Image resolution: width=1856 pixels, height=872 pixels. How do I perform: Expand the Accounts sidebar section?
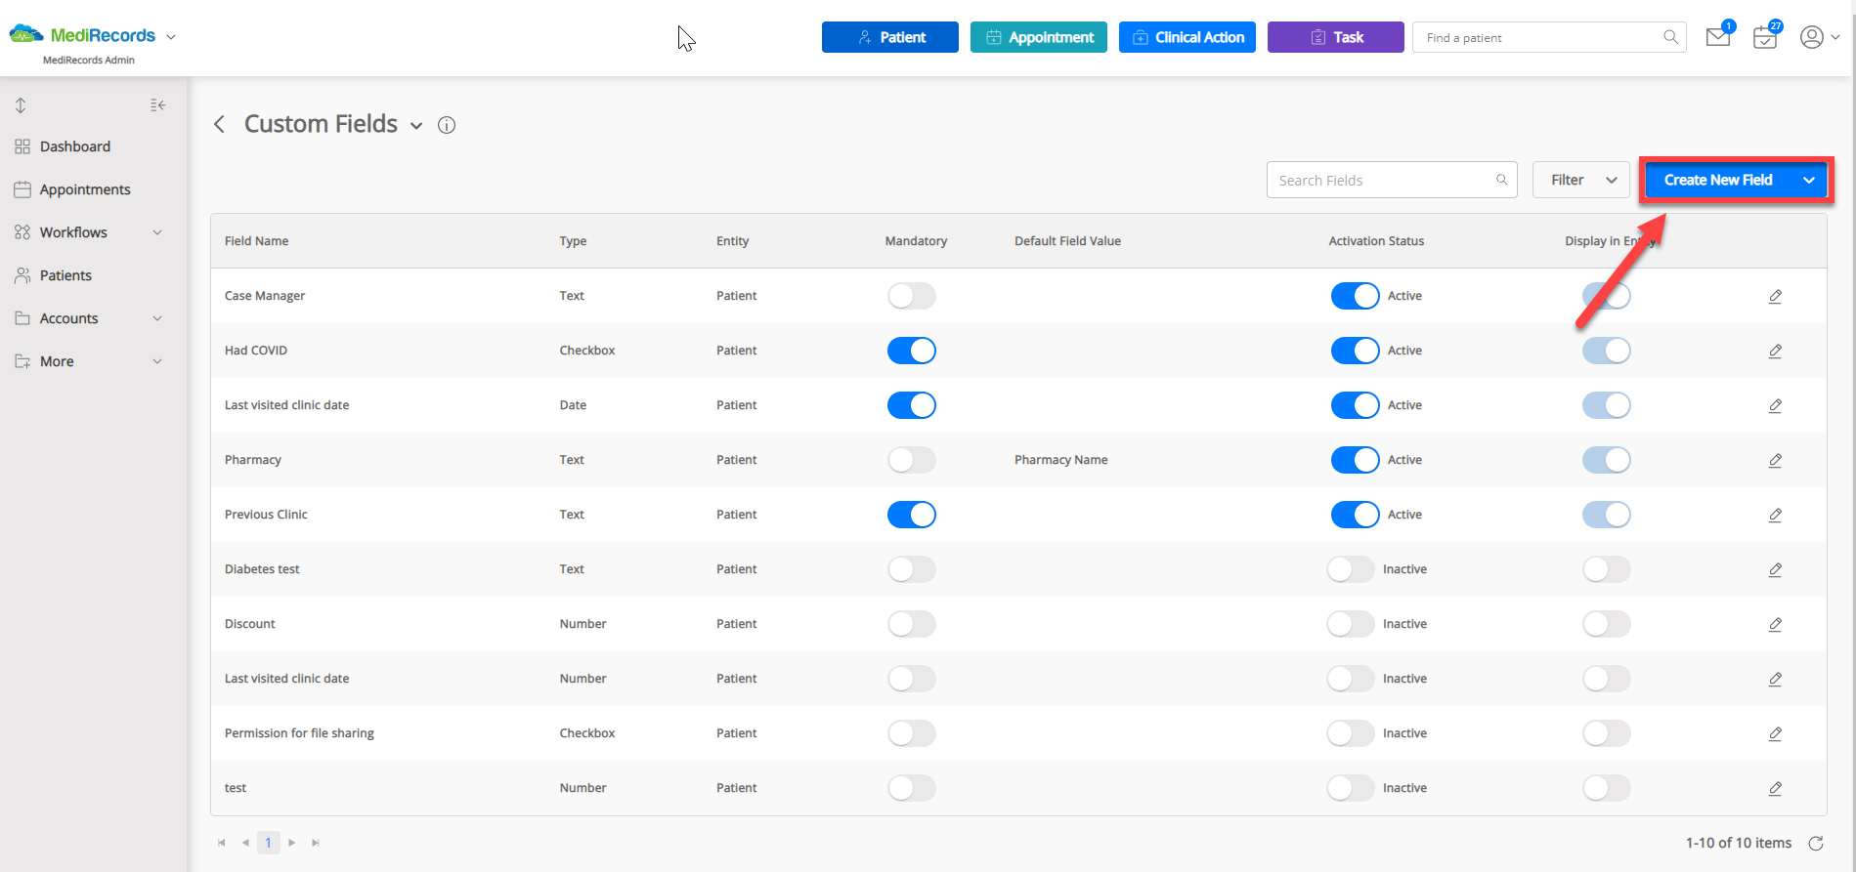[157, 318]
